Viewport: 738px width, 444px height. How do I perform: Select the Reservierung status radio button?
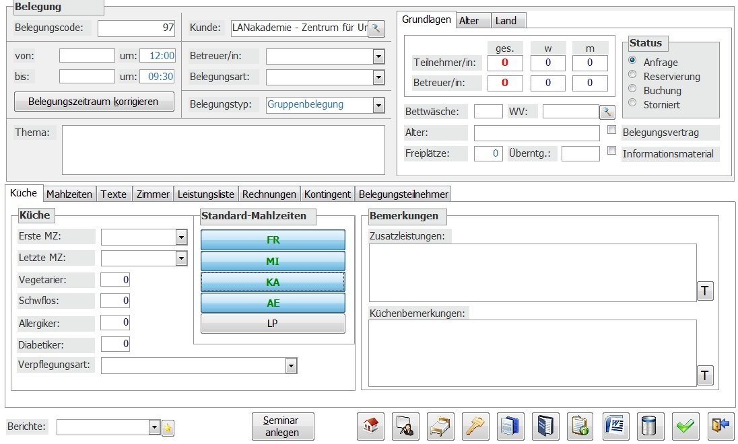pyautogui.click(x=632, y=76)
